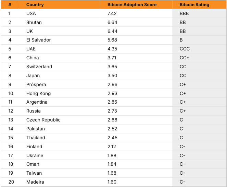The width and height of the screenshot is (227, 187).
Task: Click the CCC rating for UAE
Action: (x=185, y=49)
